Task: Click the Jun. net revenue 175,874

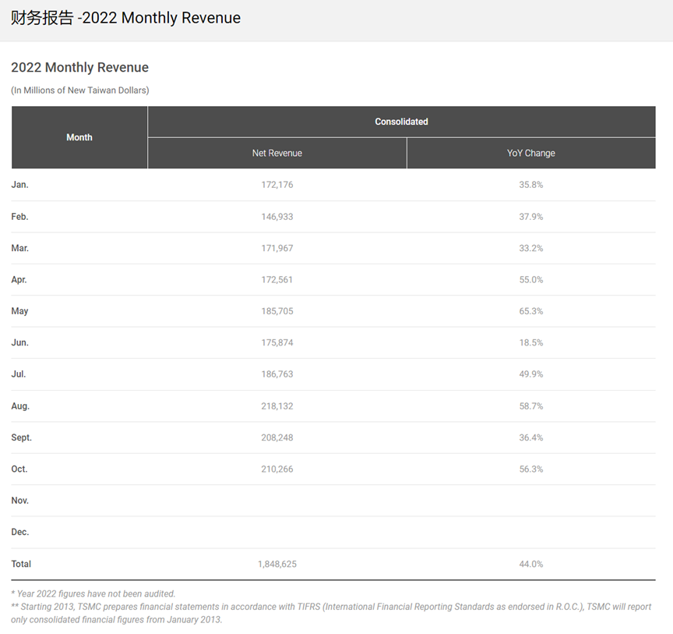Action: 277,342
